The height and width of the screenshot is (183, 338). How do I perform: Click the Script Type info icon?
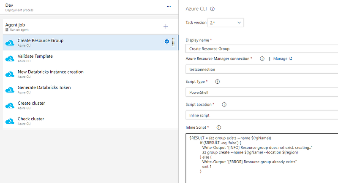pyautogui.click(x=218, y=82)
